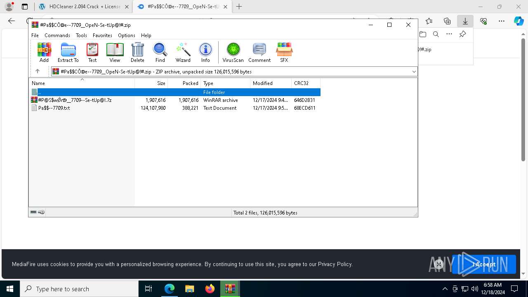Open Extract To from WinRAR toolbar
Image resolution: width=528 pixels, height=297 pixels.
(x=68, y=52)
